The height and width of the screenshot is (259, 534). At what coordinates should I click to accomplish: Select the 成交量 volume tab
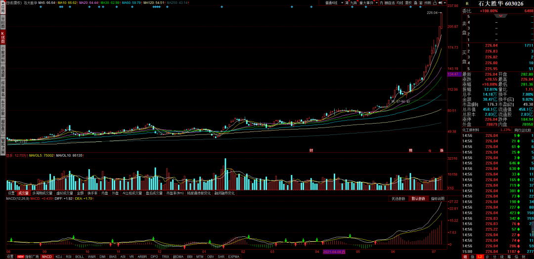click(x=24, y=193)
